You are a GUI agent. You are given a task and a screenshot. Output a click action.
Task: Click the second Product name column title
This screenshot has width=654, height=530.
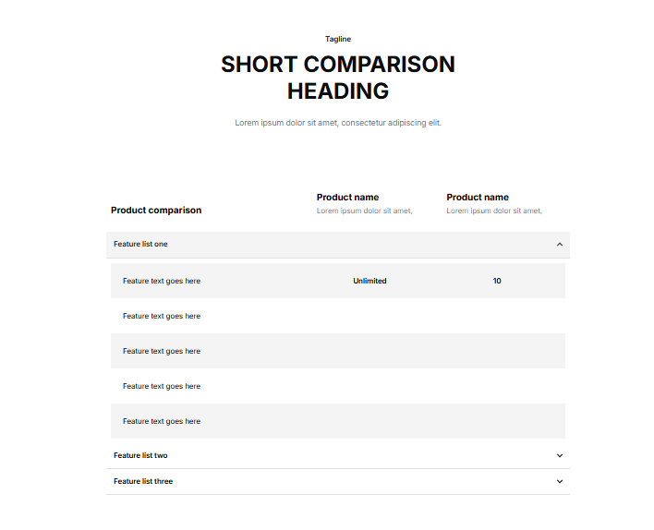(x=478, y=198)
